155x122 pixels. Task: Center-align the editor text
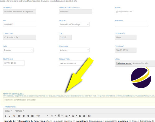click(x=24, y=116)
